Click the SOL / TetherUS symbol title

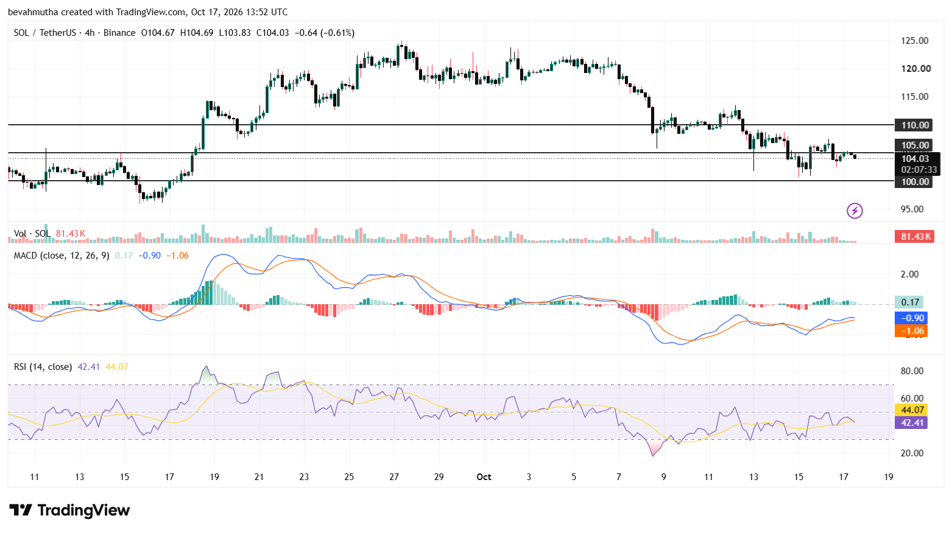click(x=45, y=33)
